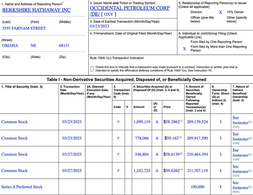253x195 pixels.
Task: Click the zip code 68131
Action: [64, 46]
